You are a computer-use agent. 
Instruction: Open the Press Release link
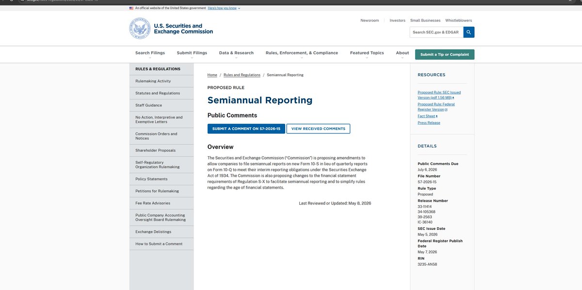pos(429,123)
